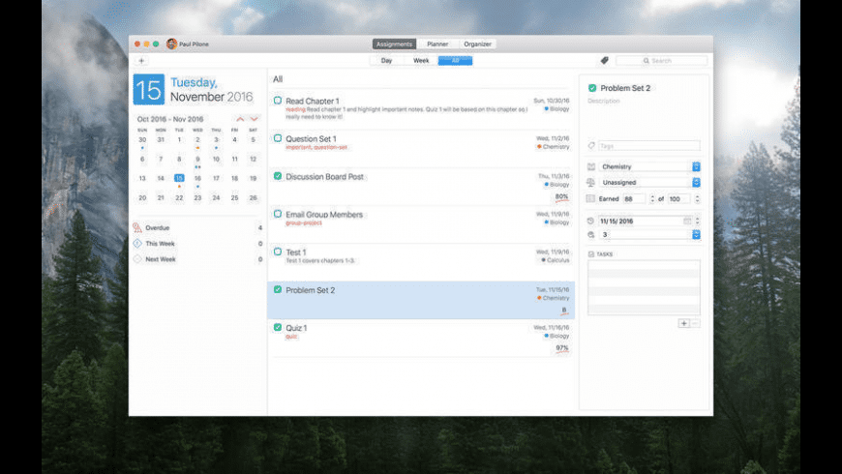Click the total points field showing 100

(679, 199)
